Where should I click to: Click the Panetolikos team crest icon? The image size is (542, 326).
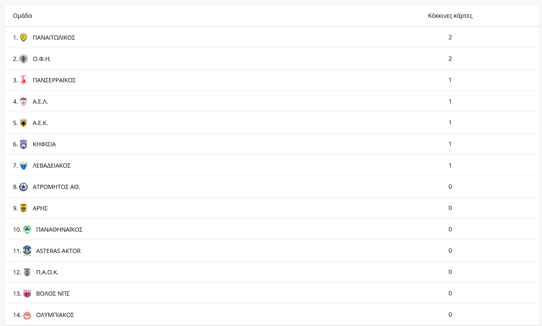23,38
